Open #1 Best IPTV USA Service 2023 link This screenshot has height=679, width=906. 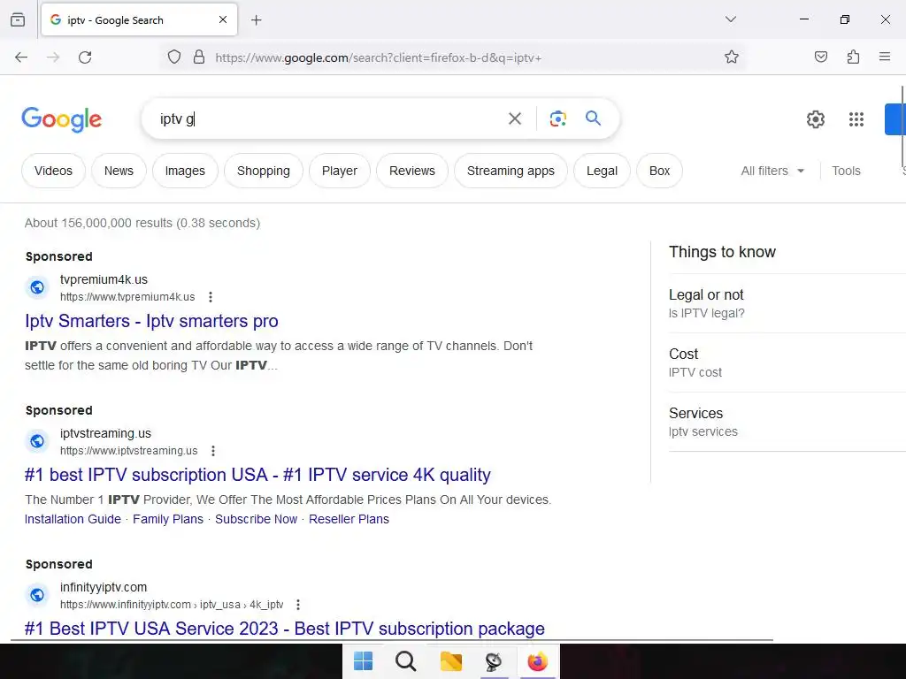pos(284,629)
